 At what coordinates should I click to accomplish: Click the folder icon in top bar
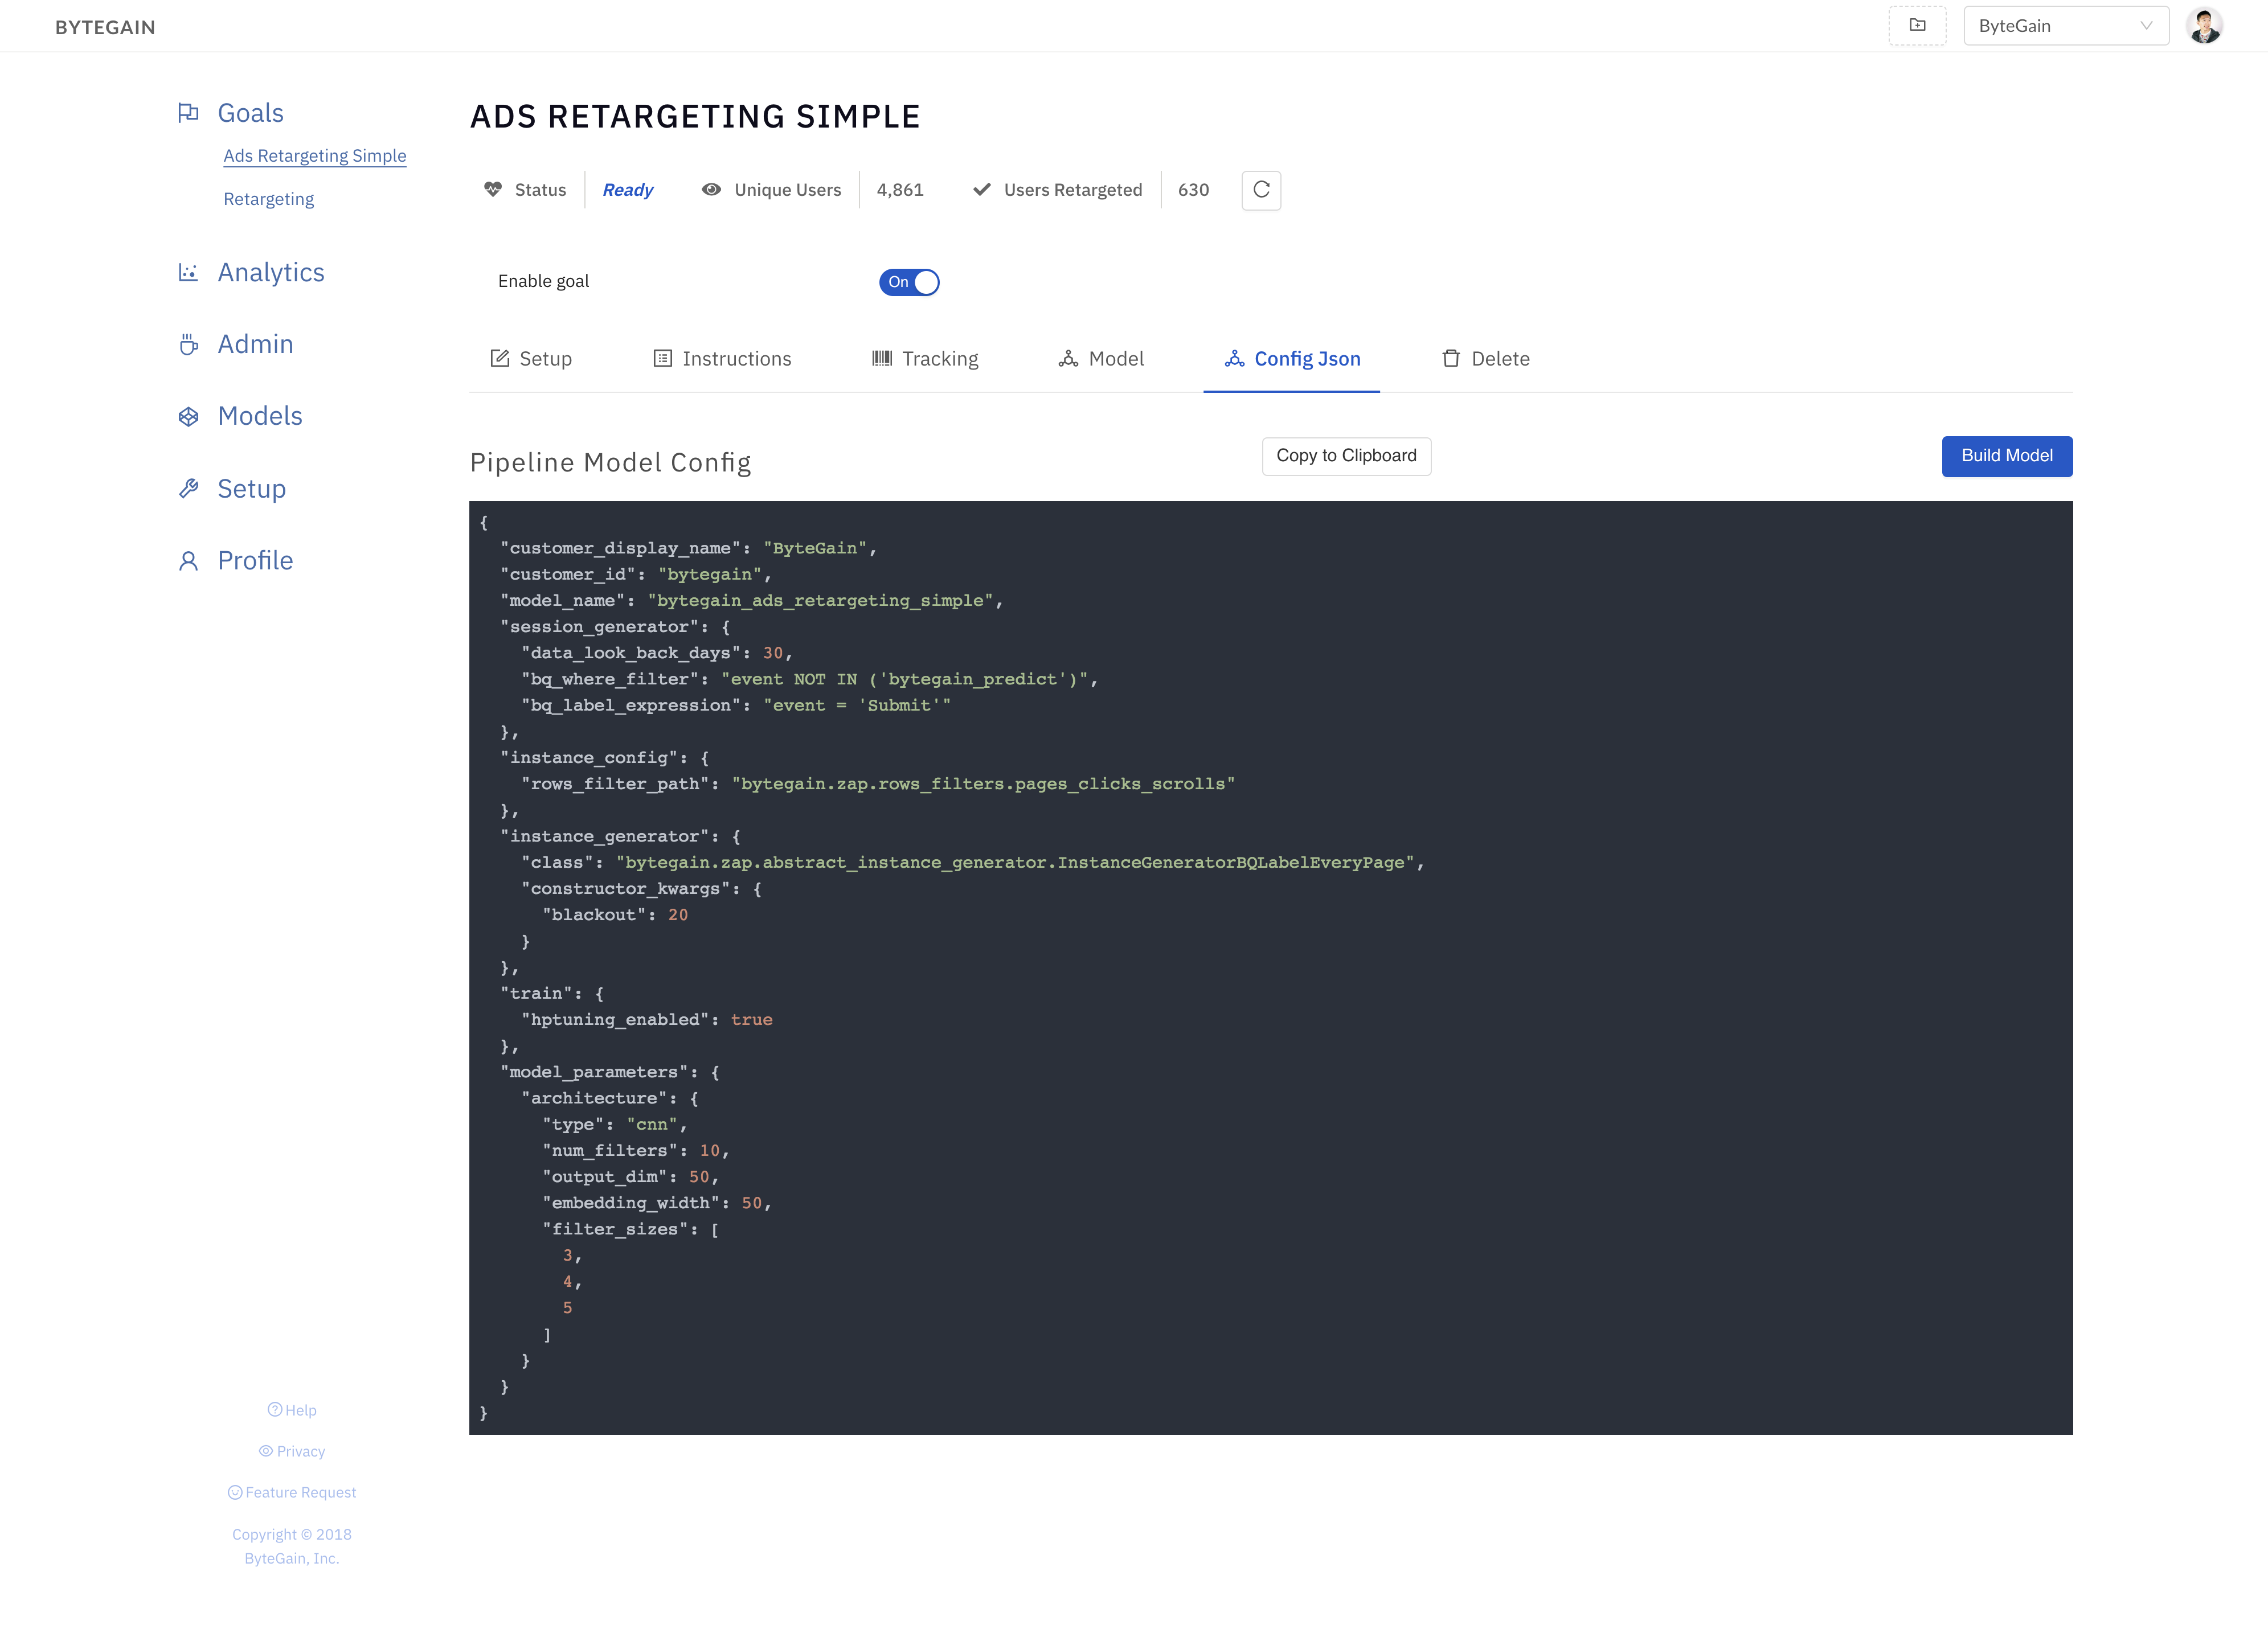click(1917, 25)
